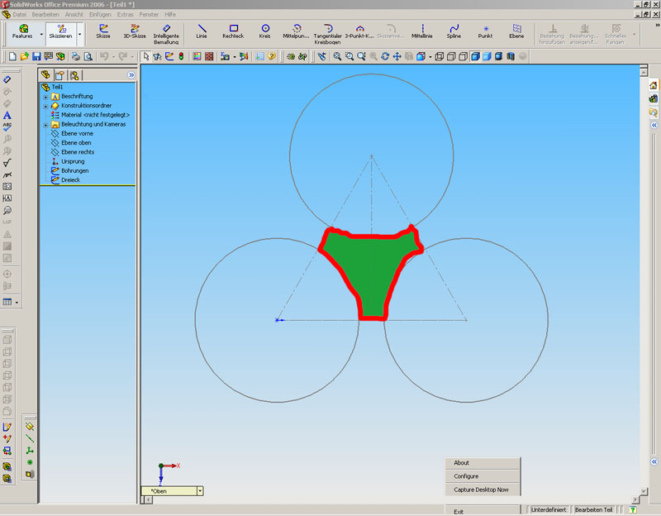Image resolution: width=661 pixels, height=516 pixels.
Task: Select Ebene vorne in the feature tree
Action: click(77, 133)
